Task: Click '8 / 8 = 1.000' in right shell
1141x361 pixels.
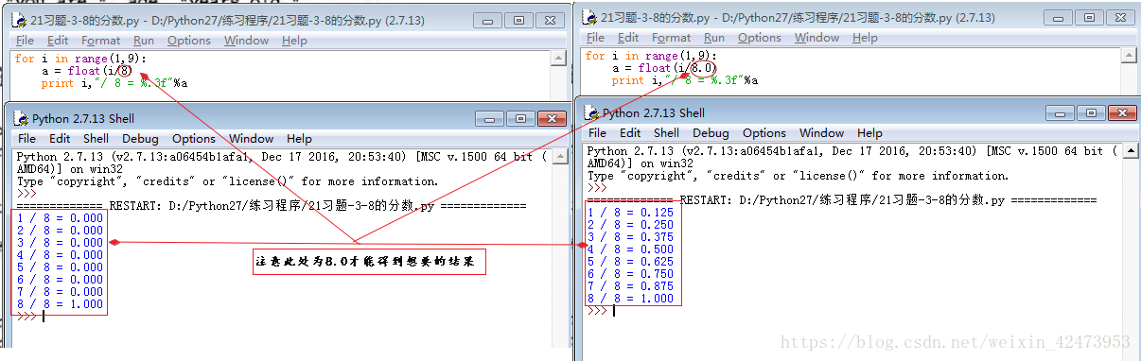Action: [630, 299]
